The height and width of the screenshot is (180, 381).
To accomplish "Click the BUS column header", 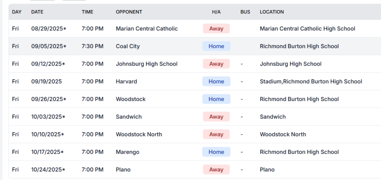I will (245, 12).
